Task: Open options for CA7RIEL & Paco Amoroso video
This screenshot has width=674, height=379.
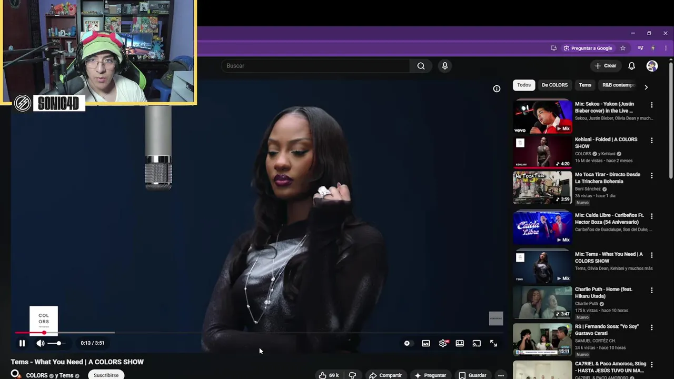Action: click(652, 364)
